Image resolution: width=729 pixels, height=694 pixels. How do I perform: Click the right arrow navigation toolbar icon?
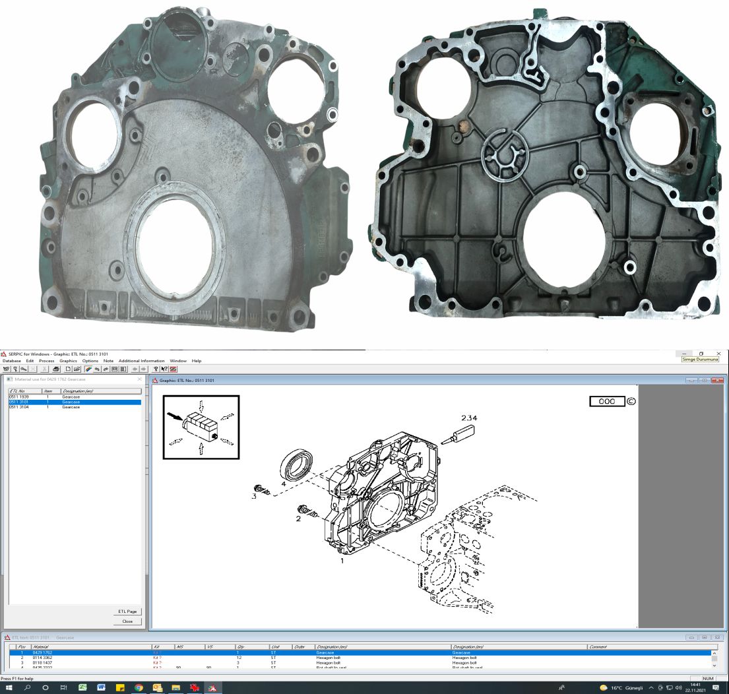143,369
